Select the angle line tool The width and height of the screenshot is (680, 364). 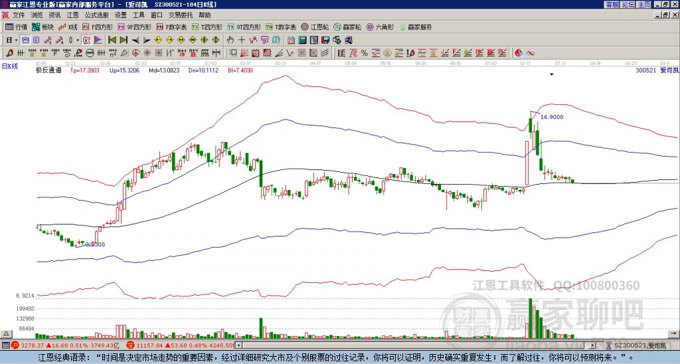click(280, 53)
